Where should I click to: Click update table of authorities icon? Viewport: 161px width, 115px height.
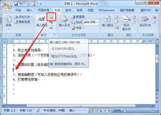click(154, 22)
